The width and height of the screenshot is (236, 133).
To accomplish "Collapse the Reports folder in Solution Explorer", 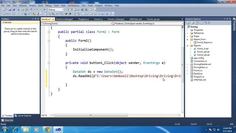I will [188, 45].
